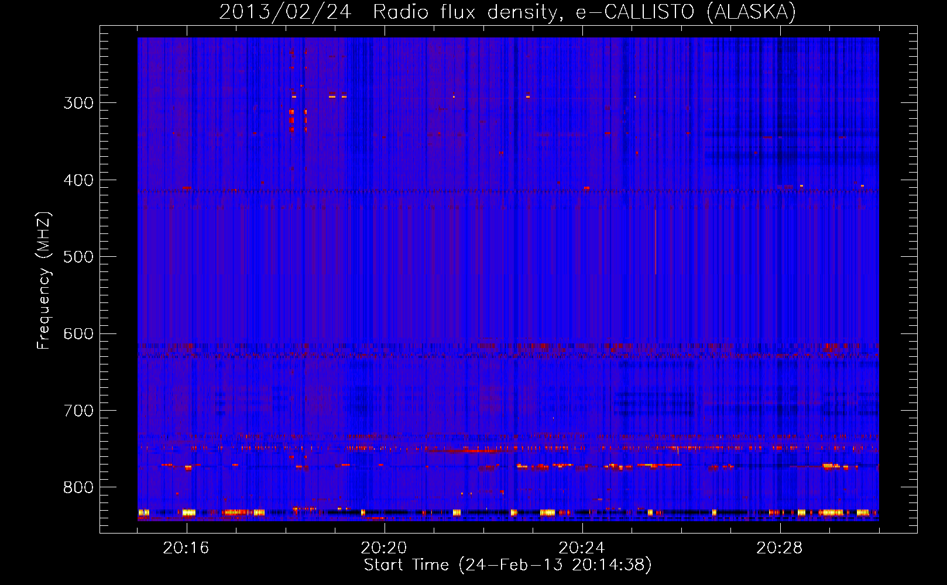Viewport: 947px width, 585px height.
Task: Click the 800 frequency tick label
Action: click(78, 488)
